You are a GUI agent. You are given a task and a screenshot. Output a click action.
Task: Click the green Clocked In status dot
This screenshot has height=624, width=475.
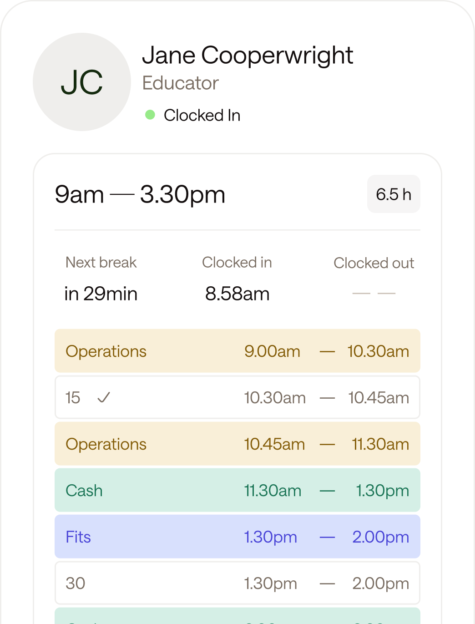point(150,115)
